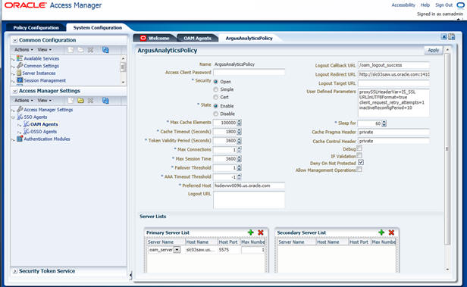
Task: Click the Apply button
Action: [434, 50]
